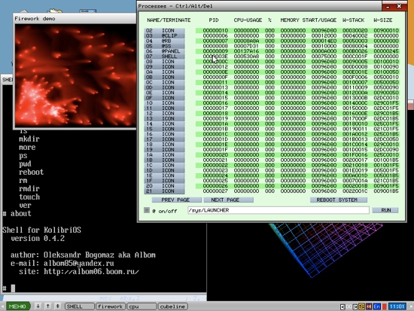The height and width of the screenshot is (311, 414).
Task: Click the Firework demo title bar
Action: 75,19
